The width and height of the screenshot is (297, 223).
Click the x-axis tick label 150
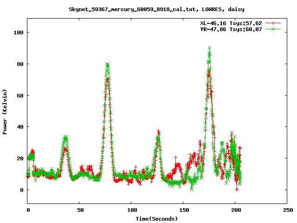click(x=184, y=210)
